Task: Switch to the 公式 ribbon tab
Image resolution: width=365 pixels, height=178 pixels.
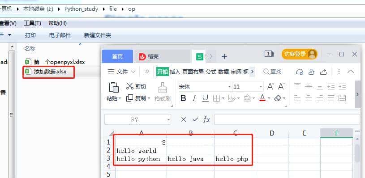Action: point(211,72)
